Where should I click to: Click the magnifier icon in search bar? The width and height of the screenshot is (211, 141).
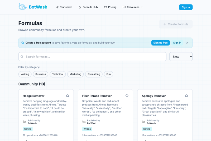[22, 57]
